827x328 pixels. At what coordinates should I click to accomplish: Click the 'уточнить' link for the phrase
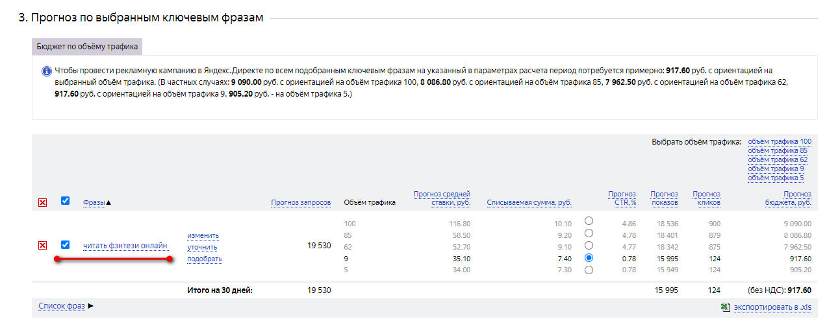(x=202, y=248)
